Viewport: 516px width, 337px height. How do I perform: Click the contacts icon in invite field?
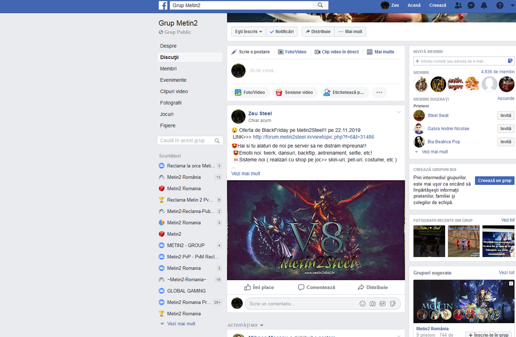pyautogui.click(x=510, y=61)
